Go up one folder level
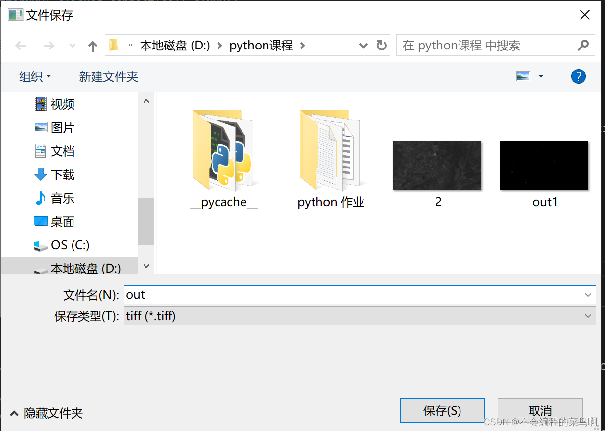605x431 pixels. (92, 45)
